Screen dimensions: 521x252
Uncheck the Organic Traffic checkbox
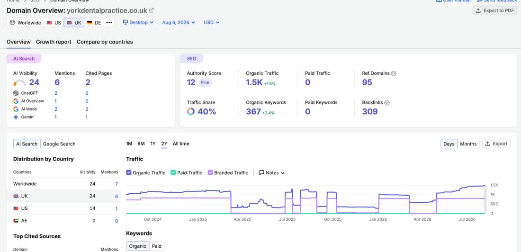pyautogui.click(x=129, y=172)
